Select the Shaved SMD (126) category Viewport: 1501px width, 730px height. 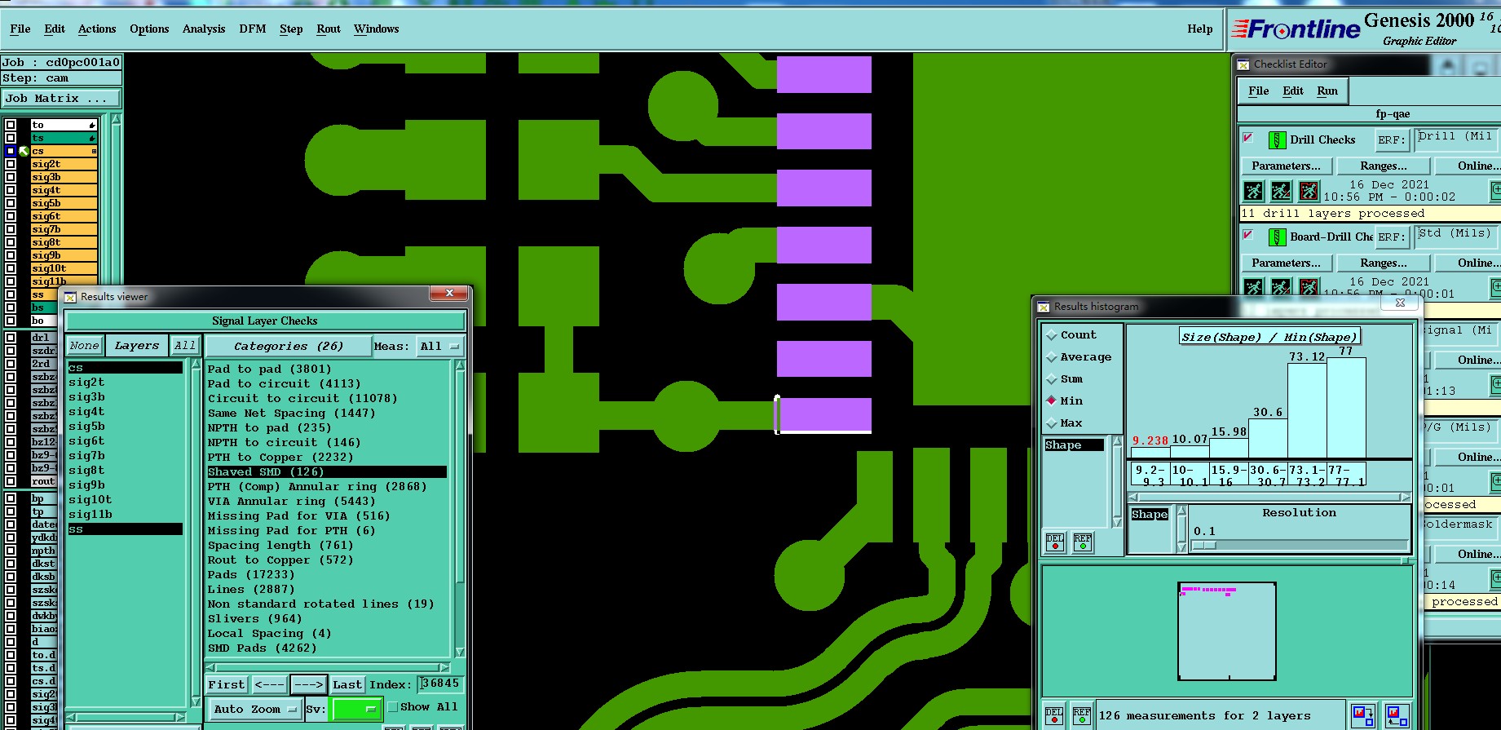pos(327,472)
